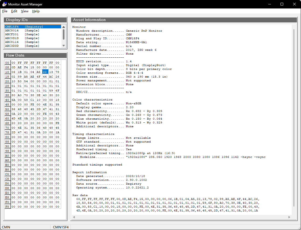Click the native timing 1920x1080p at 120Hz value
The width and height of the screenshot is (301, 230).
[x=150, y=153]
